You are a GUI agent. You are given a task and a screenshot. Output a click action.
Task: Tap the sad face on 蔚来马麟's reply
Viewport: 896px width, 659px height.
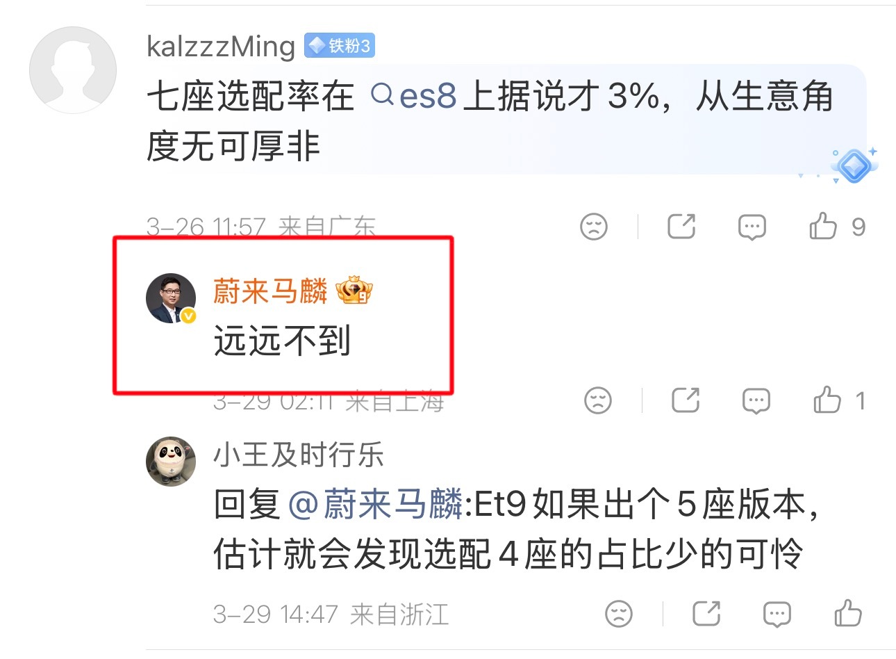coord(598,400)
